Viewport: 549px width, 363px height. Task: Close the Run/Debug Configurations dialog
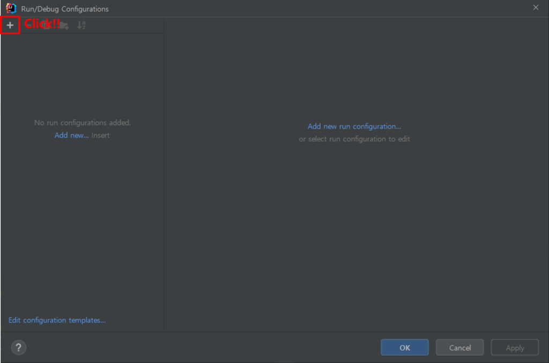tap(536, 7)
